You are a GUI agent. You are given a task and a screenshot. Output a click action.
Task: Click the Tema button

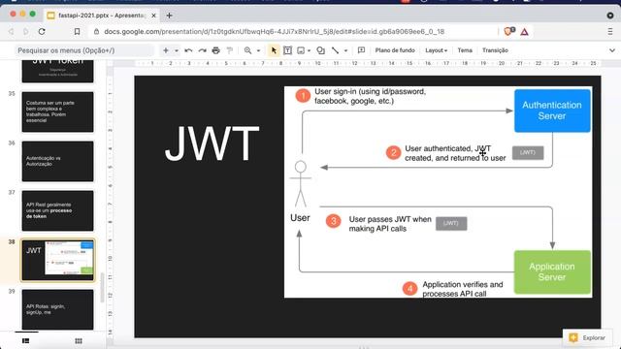click(465, 50)
